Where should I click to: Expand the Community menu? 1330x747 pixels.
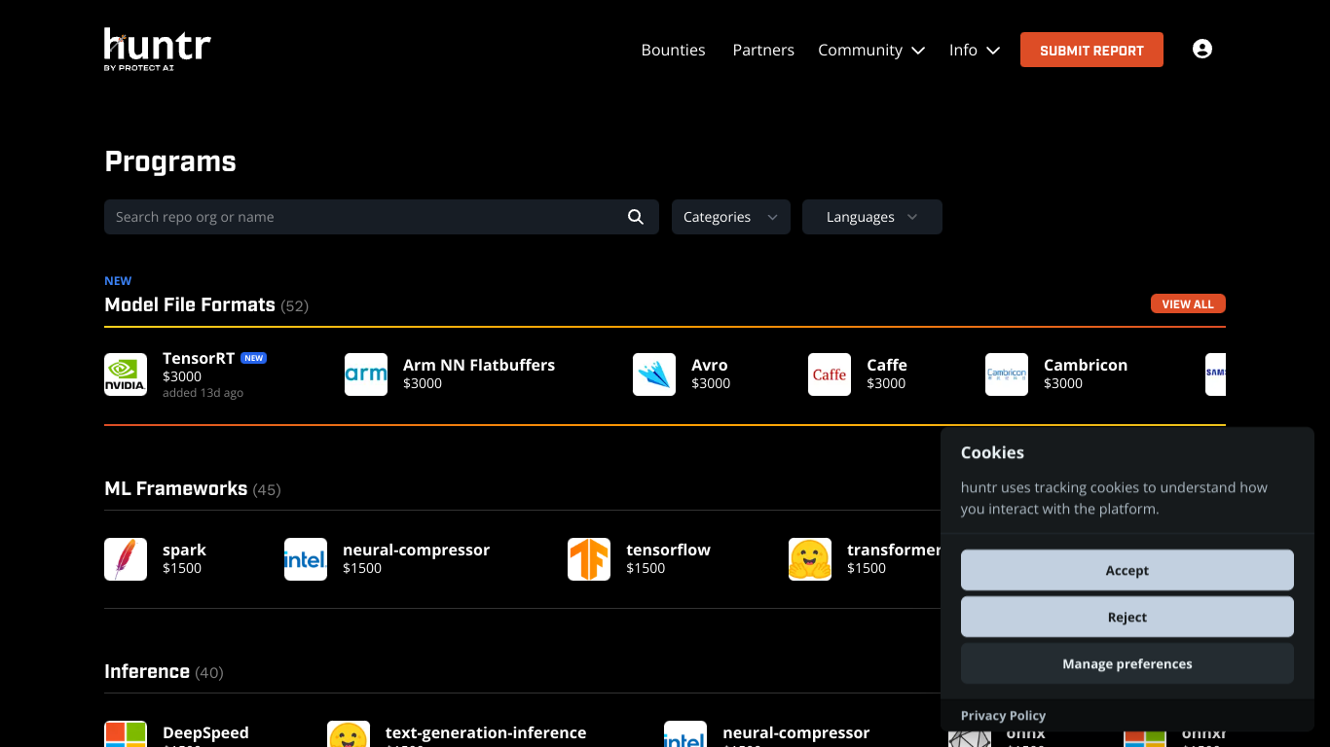coord(871,50)
